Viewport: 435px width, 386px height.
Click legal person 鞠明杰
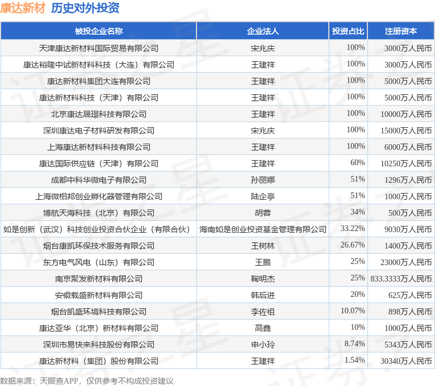point(263,279)
